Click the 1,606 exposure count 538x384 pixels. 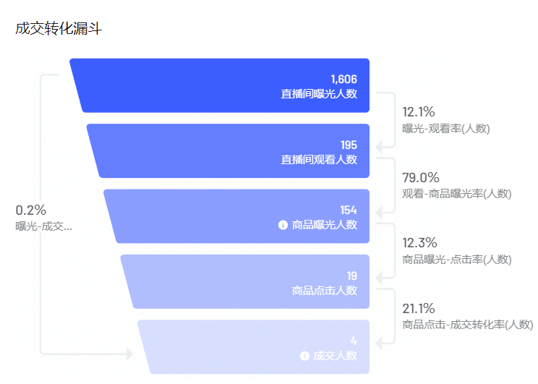343,79
